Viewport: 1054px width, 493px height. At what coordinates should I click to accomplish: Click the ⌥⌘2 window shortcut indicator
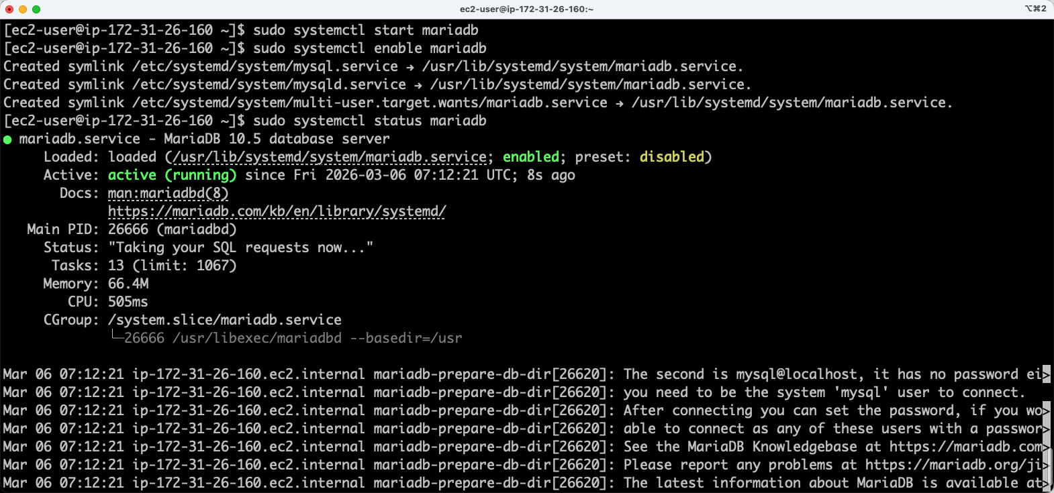[1035, 9]
